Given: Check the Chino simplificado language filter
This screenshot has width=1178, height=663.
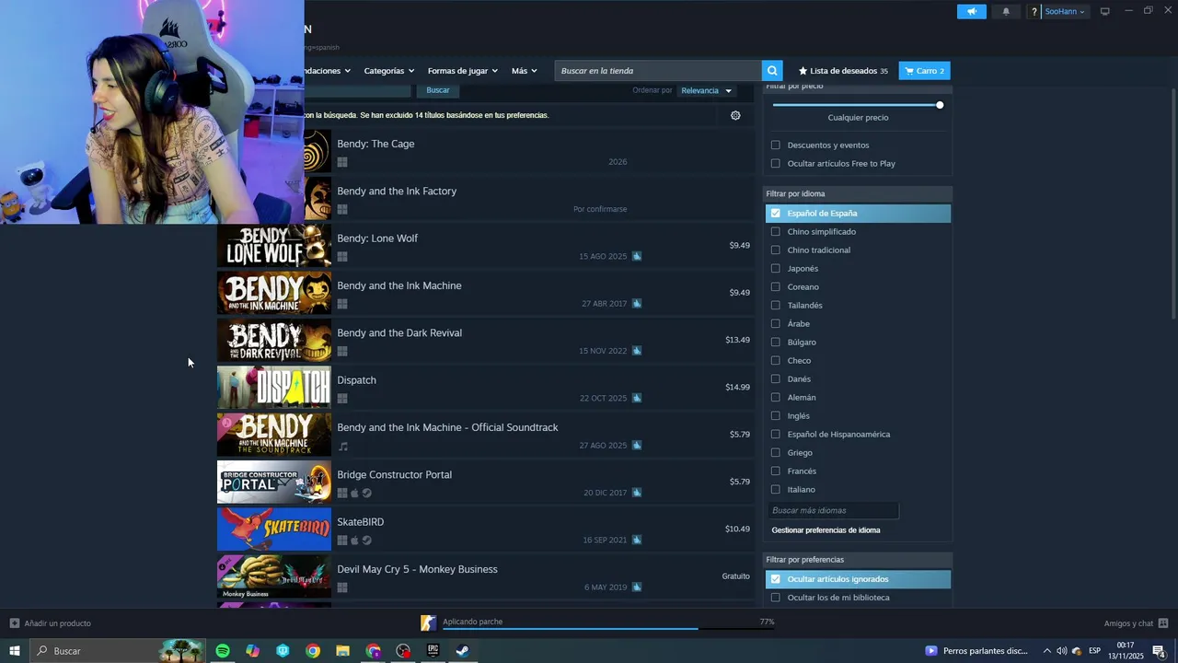Looking at the screenshot, I should (x=775, y=232).
